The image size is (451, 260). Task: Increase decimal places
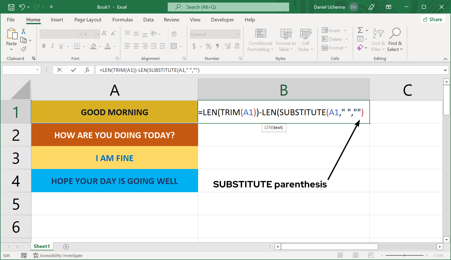(x=227, y=46)
